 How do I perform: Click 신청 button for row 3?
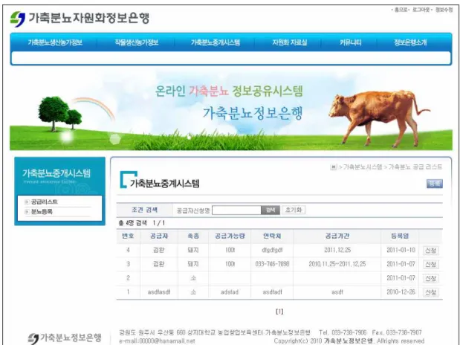tap(431, 264)
